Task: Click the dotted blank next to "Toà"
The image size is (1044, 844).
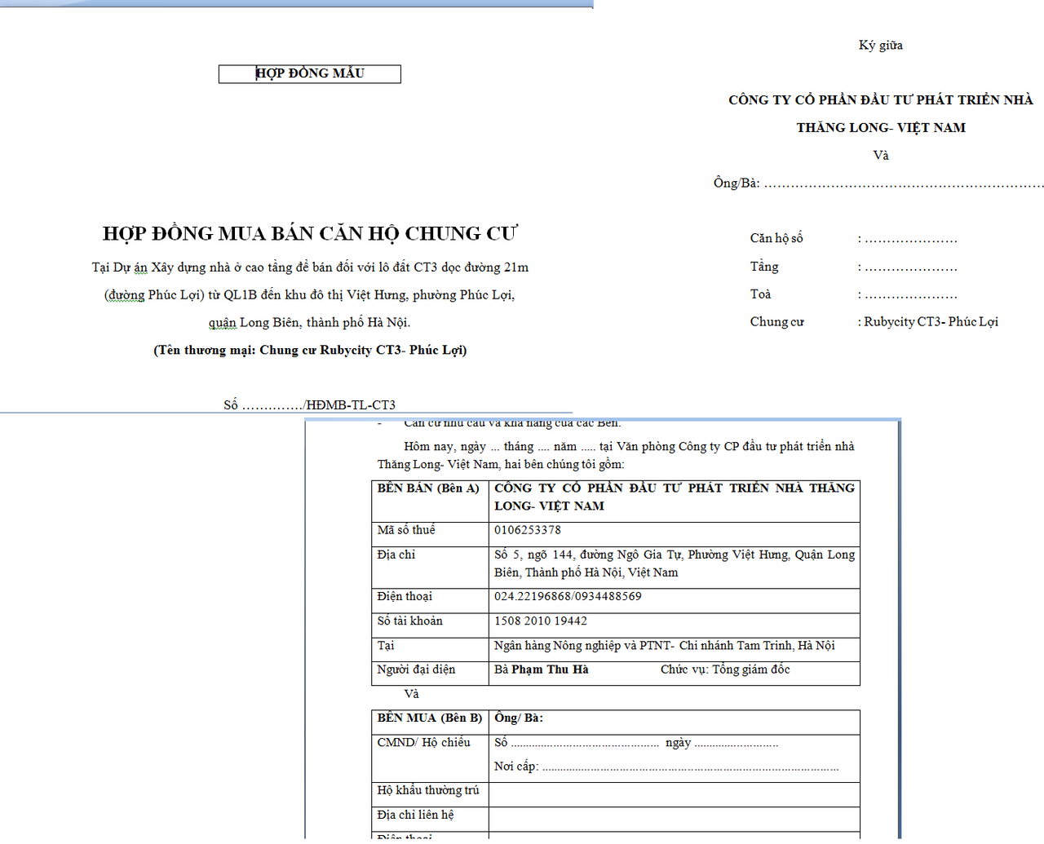Action: pos(910,295)
